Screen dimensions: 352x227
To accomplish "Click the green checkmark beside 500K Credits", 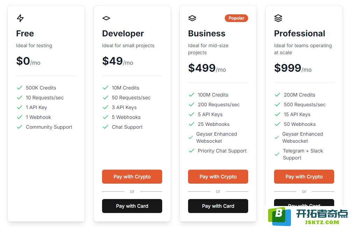I will 20,87.
